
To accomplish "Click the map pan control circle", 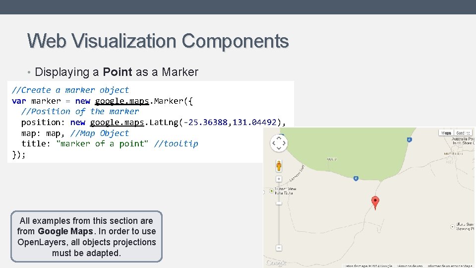I will [279, 144].
